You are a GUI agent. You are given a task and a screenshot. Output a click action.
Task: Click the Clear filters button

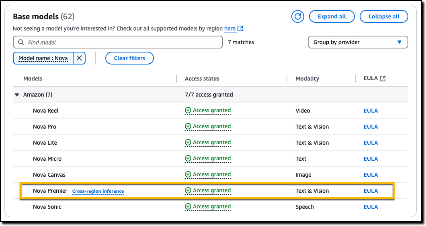129,58
